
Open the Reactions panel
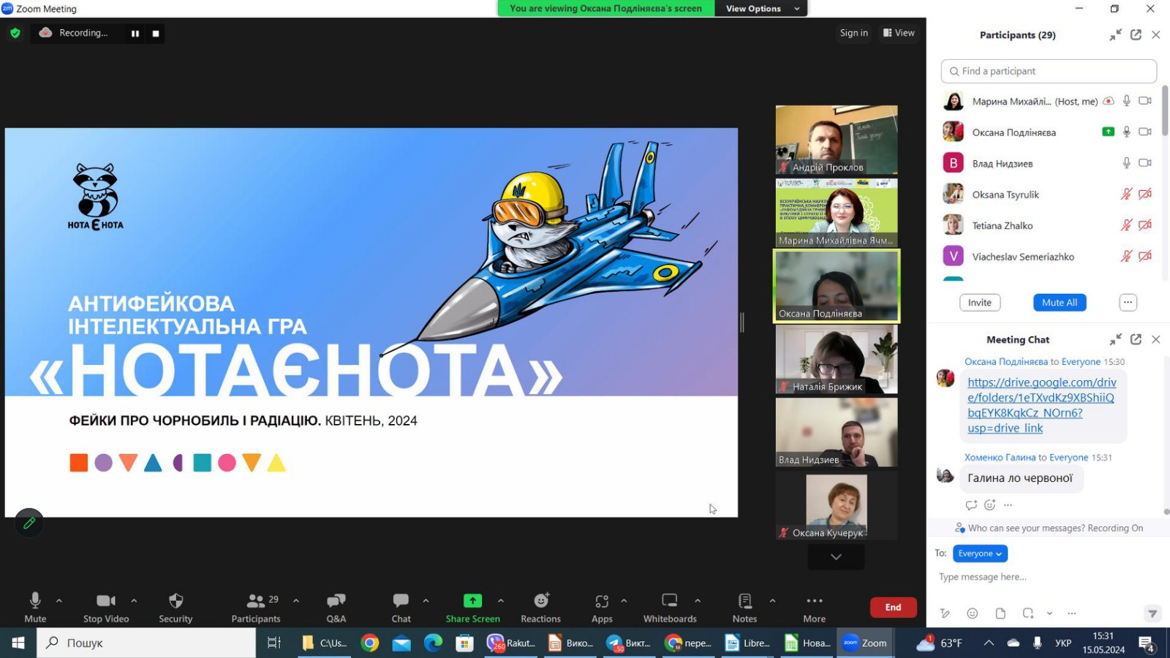(x=540, y=607)
